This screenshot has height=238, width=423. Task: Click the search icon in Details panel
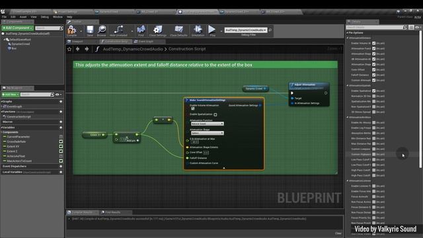(x=404, y=27)
